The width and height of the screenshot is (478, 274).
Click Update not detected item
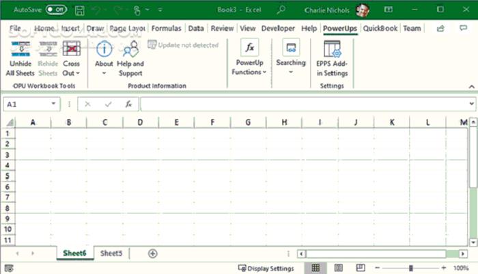tap(183, 45)
